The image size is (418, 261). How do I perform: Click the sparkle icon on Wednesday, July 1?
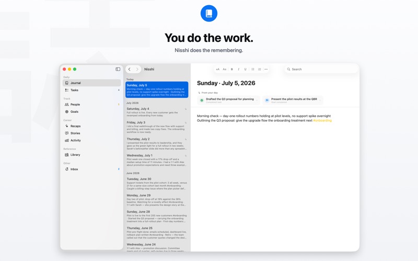[186, 156]
